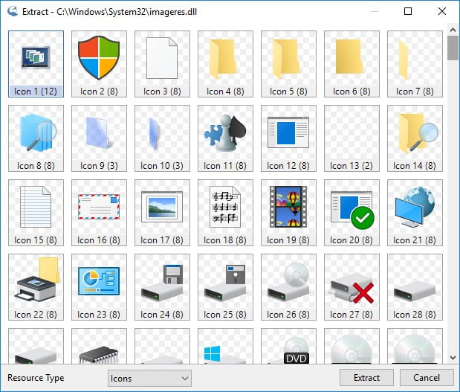Choose the control panel Icon 23
Screen dimensions: 460x392
[x=99, y=287]
